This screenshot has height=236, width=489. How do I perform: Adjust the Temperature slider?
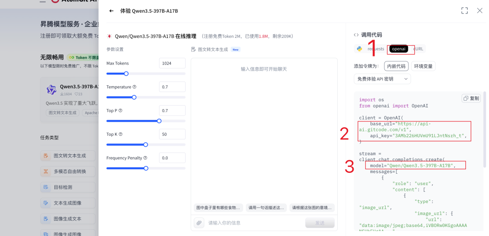pos(146,97)
